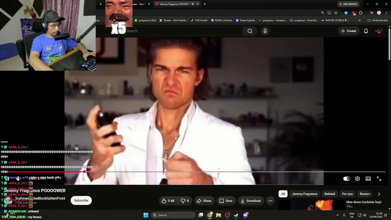
Task: Open Discord from the taskbar
Action: (x=245, y=215)
